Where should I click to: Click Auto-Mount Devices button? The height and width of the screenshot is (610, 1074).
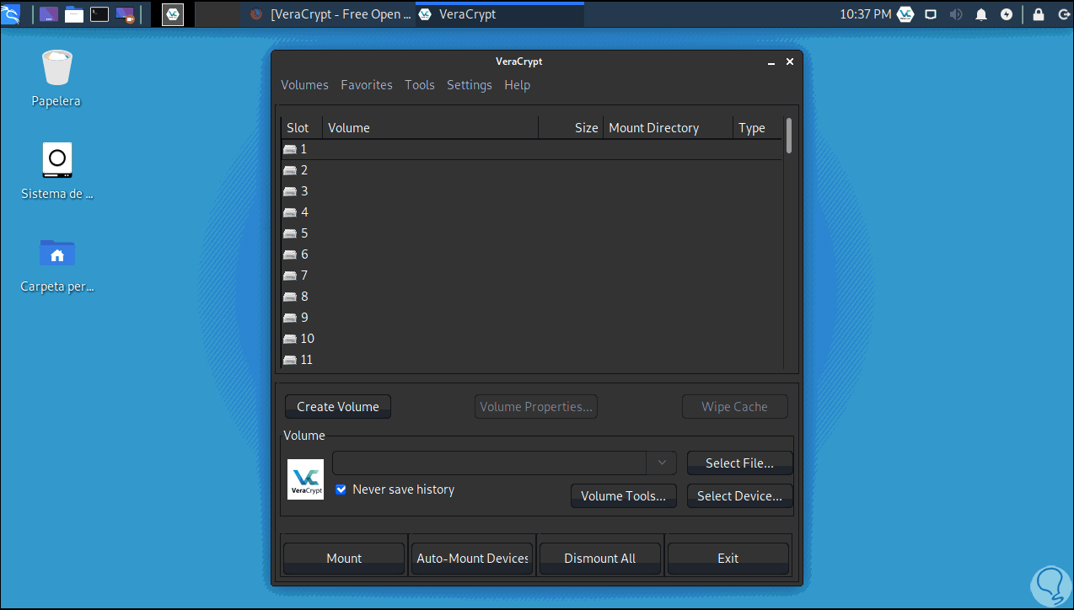[x=472, y=559]
